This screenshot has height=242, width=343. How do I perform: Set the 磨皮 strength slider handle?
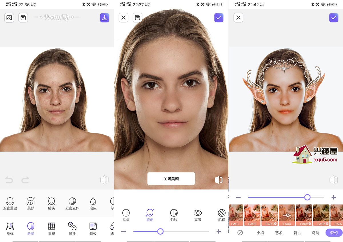click(x=160, y=231)
